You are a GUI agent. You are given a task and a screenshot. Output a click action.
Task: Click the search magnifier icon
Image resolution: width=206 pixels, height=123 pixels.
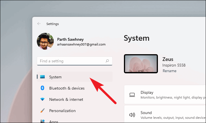coord(107,61)
